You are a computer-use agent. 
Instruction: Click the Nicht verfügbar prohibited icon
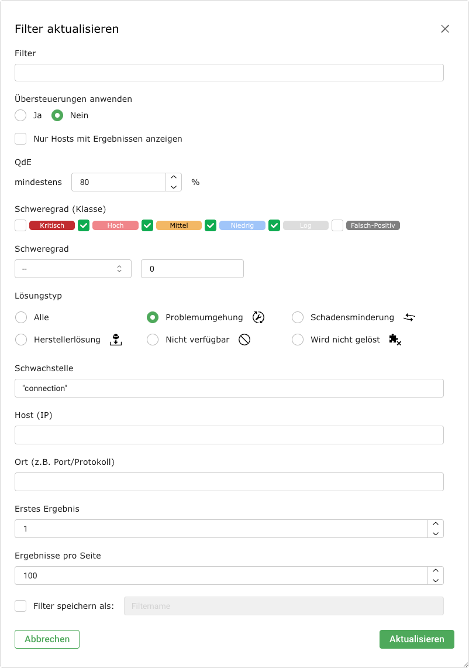[244, 340]
